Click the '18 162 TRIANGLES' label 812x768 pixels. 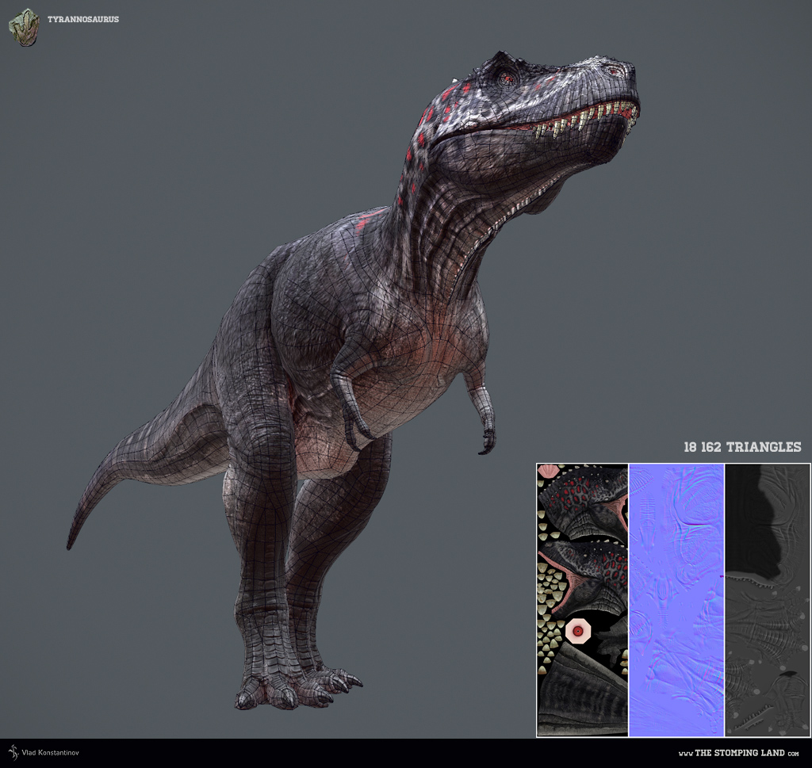click(742, 447)
